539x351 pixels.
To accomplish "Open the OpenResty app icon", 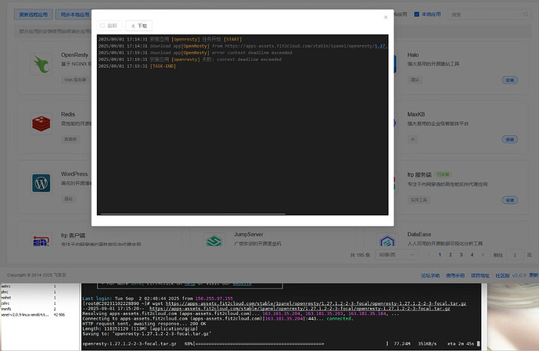I will click(x=41, y=64).
